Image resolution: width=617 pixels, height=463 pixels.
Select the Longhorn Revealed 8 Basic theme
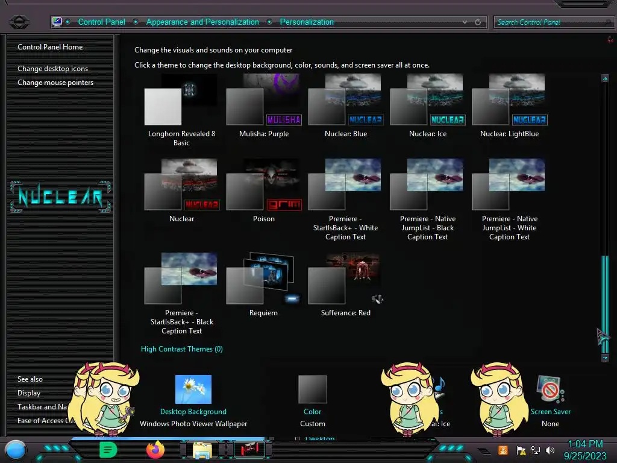(181, 110)
